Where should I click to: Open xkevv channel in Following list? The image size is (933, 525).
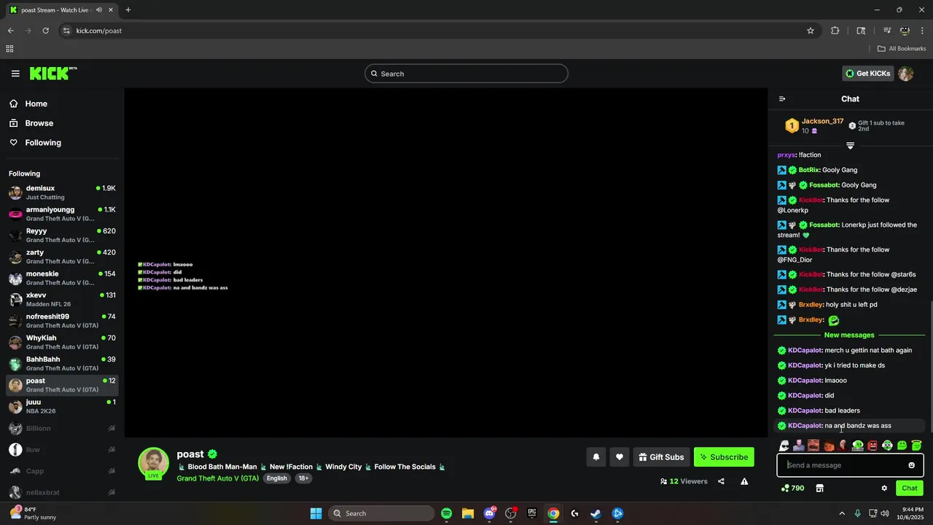tap(62, 299)
